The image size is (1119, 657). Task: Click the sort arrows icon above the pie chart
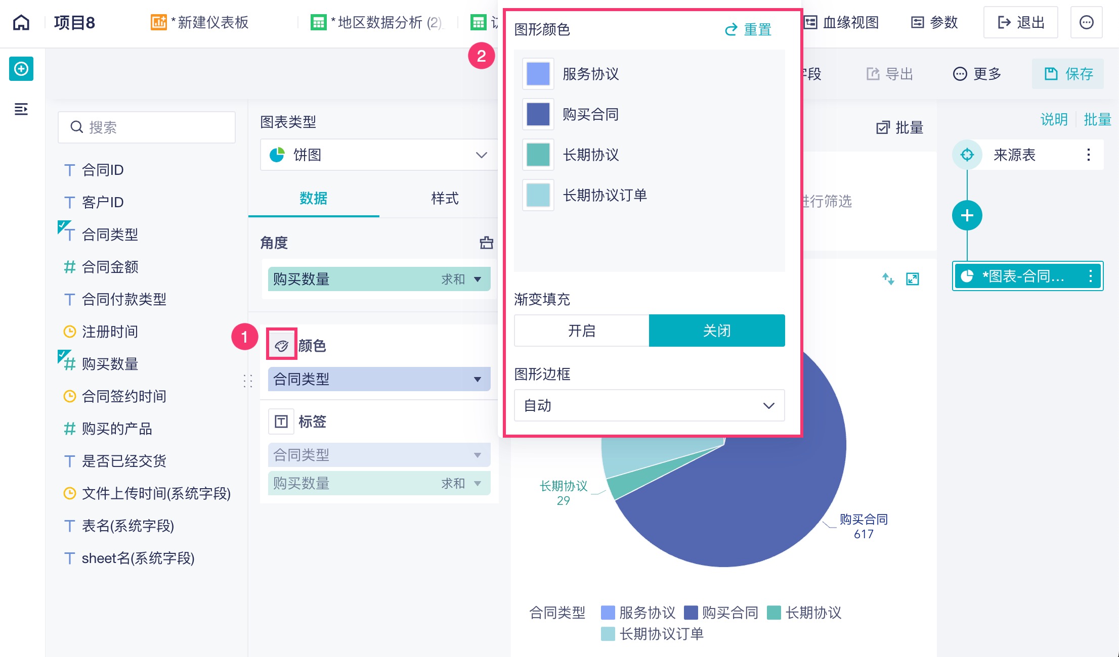point(889,279)
